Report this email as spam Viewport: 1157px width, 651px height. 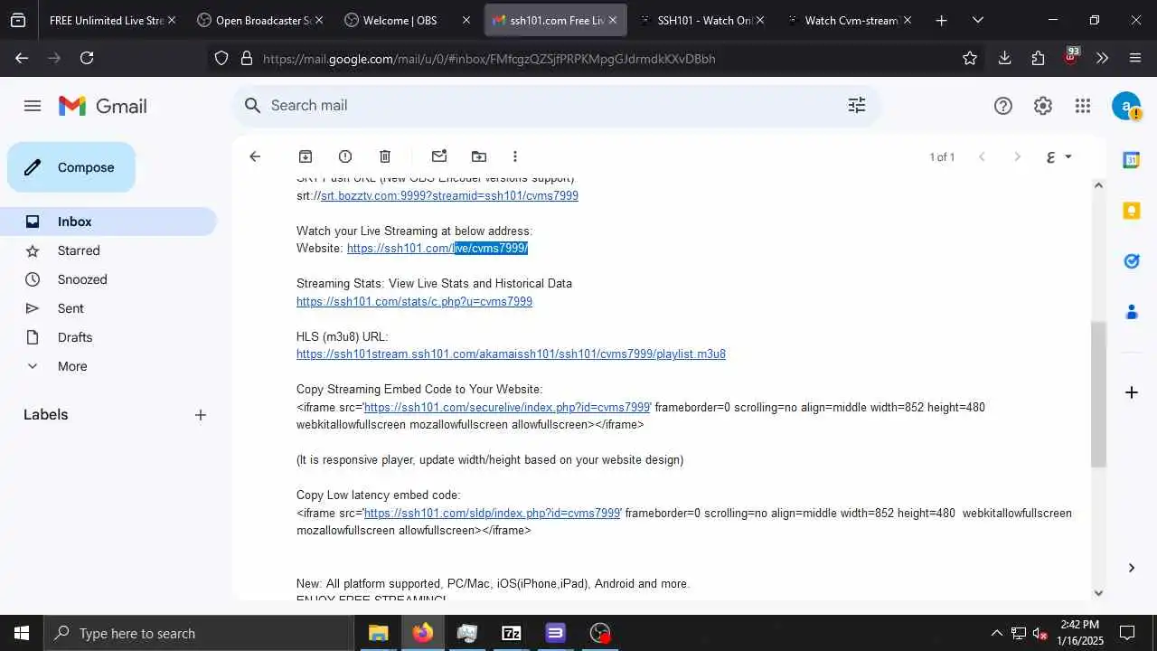pyautogui.click(x=345, y=156)
